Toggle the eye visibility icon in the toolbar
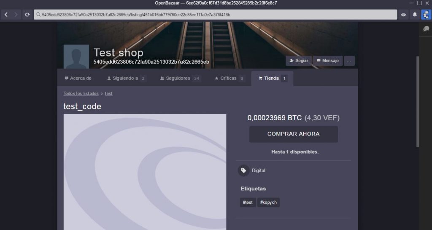This screenshot has width=432, height=230. (x=403, y=15)
